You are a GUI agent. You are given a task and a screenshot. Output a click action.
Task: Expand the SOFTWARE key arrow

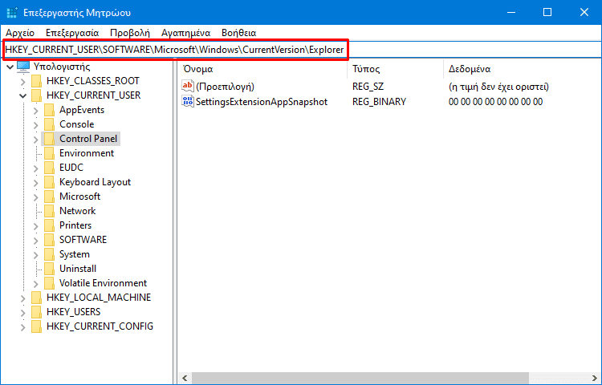tap(35, 241)
